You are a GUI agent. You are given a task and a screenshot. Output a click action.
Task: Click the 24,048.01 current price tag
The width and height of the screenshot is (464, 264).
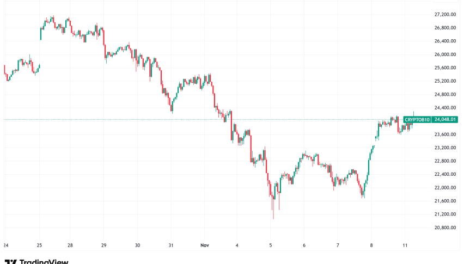(445, 120)
